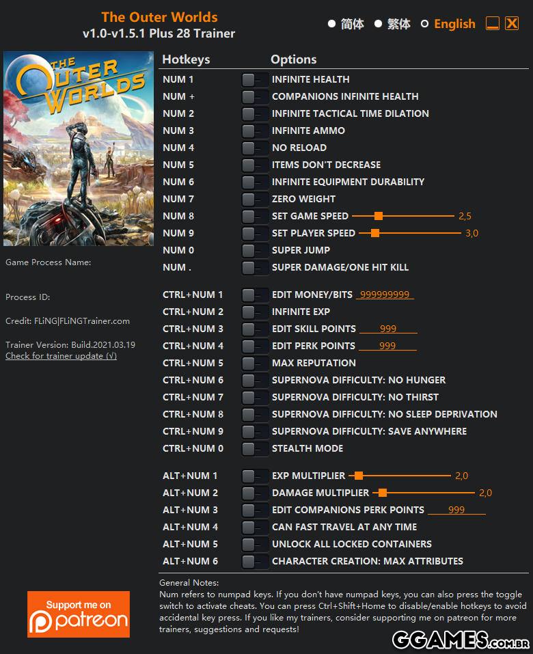Click the Edit Skill Points value field

pyautogui.click(x=387, y=329)
